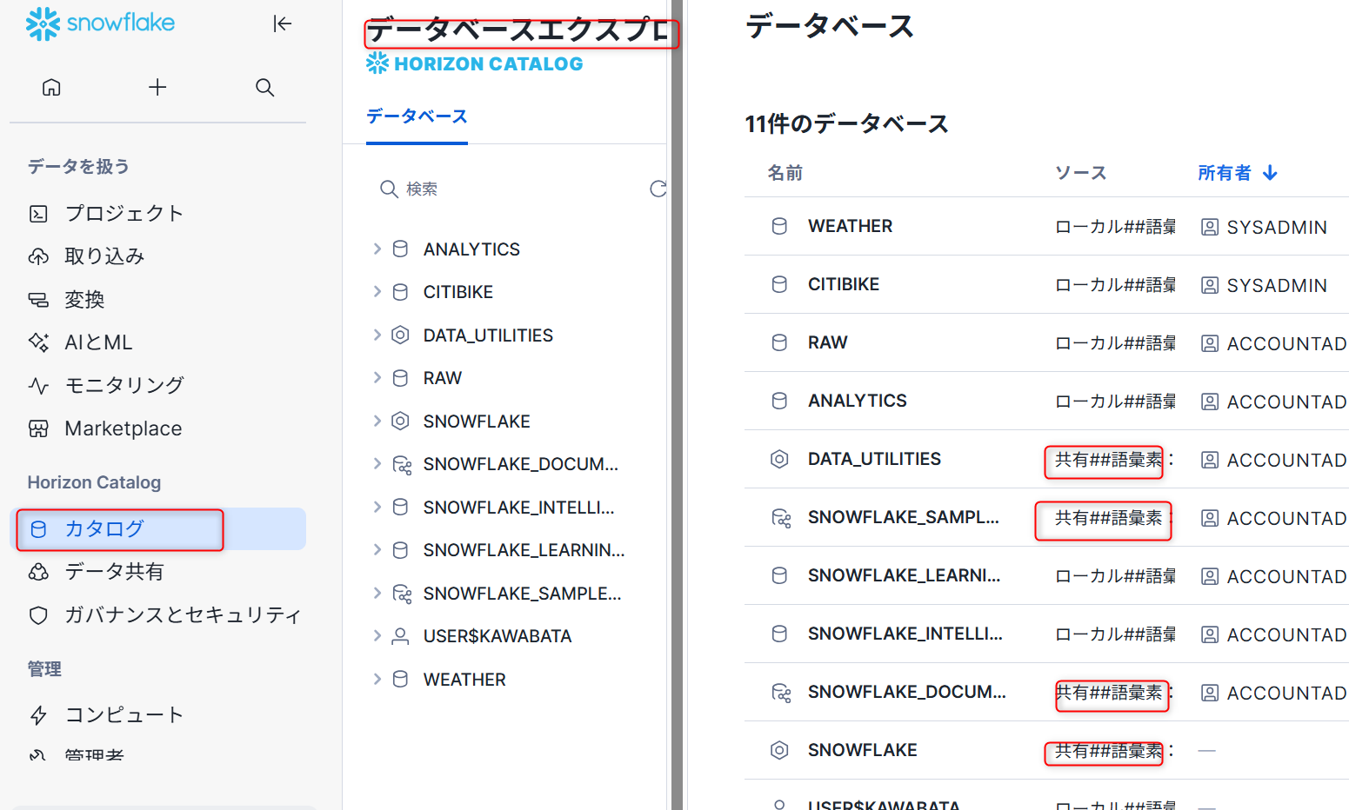Click the Snowflake logo
Viewport: 1349px width, 810px height.
[x=100, y=23]
